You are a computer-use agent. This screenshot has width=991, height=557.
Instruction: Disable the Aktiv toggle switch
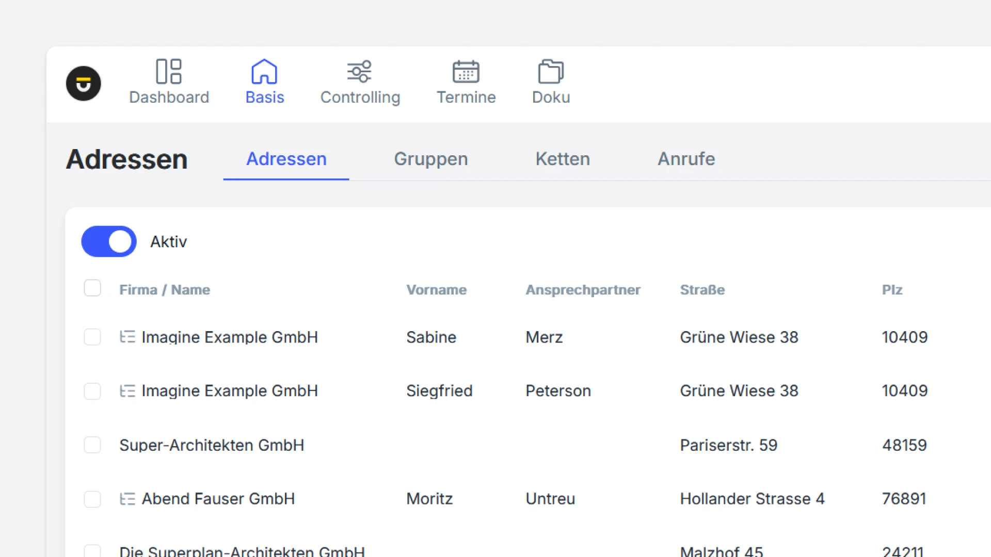point(109,241)
